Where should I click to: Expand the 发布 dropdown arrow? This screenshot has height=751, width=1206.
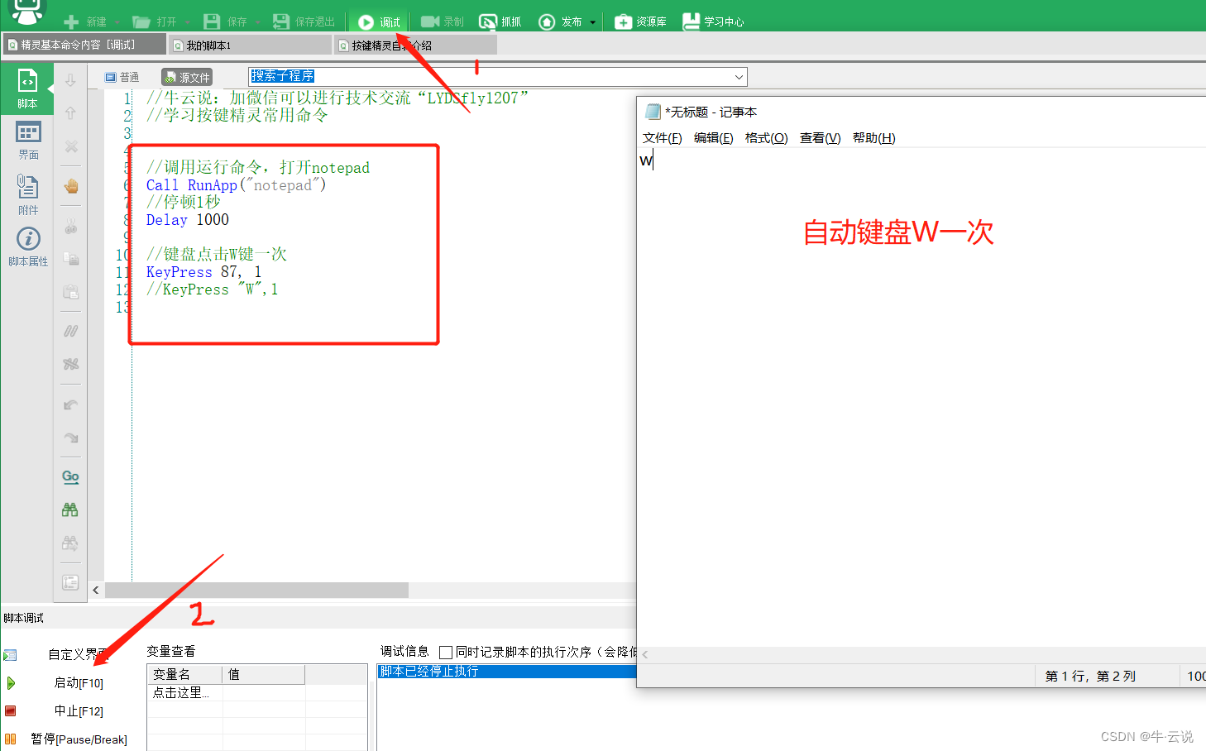coord(593,22)
